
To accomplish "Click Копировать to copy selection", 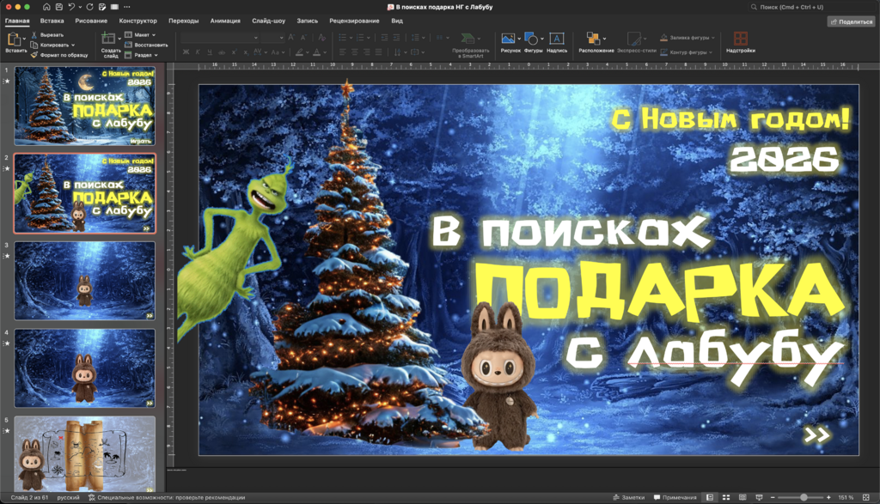I will pos(50,45).
